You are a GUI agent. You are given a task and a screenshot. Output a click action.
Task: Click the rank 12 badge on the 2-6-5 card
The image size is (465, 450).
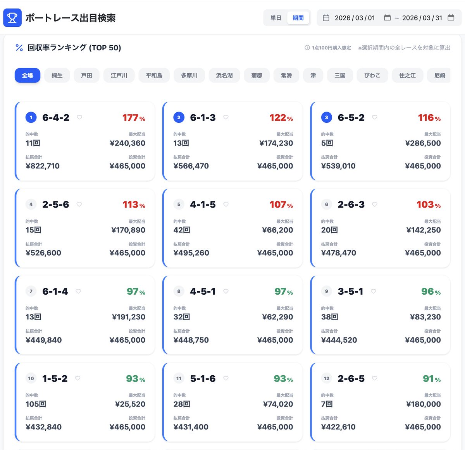point(327,378)
